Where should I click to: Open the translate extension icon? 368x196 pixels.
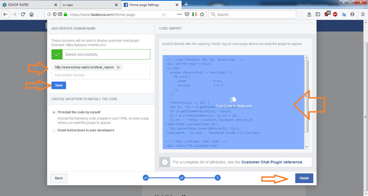[344, 15]
